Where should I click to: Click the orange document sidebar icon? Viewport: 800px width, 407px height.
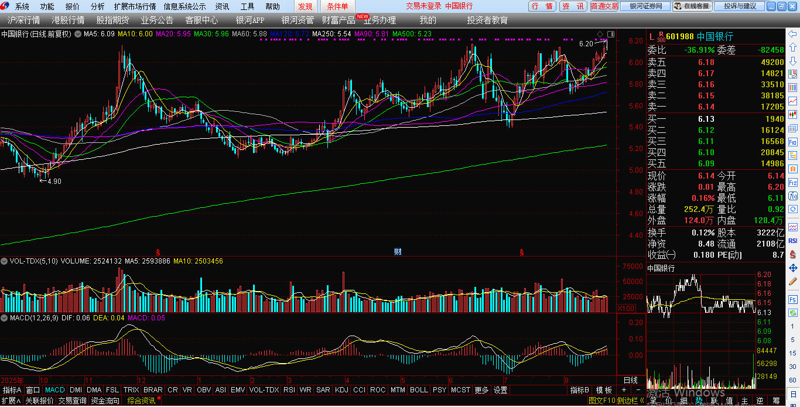pyautogui.click(x=793, y=169)
